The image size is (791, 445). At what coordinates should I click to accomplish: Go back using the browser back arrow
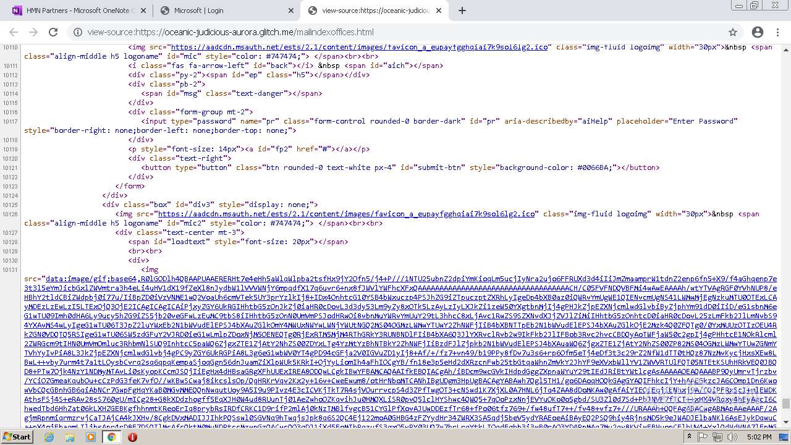(x=14, y=32)
